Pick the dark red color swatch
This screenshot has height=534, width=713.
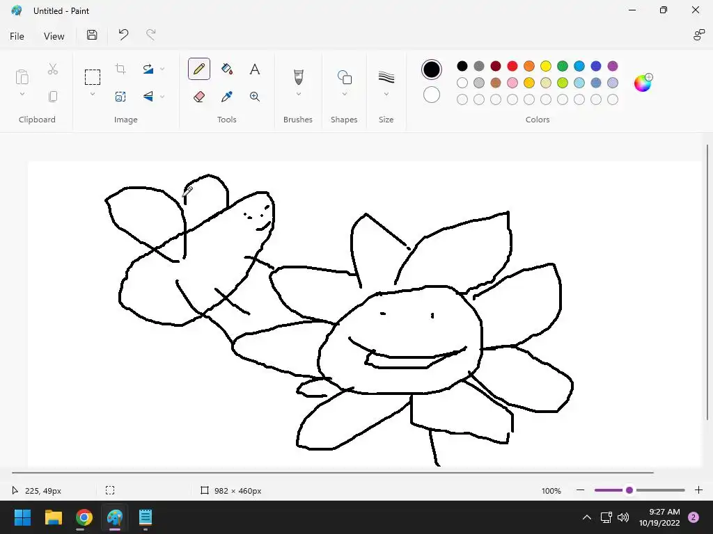tap(496, 66)
